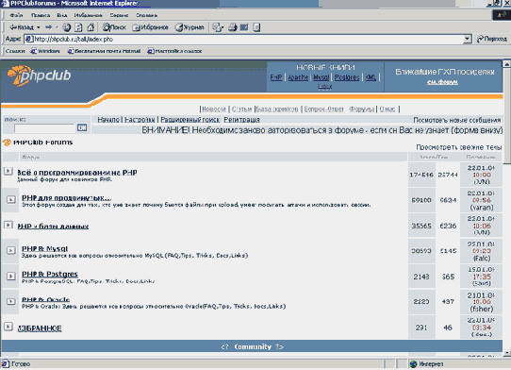Click the search OK button
This screenshot has height=370, width=511.
pos(82,127)
